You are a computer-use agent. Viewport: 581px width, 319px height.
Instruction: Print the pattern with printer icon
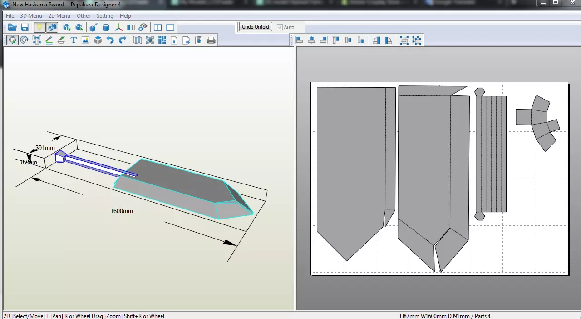pos(211,40)
